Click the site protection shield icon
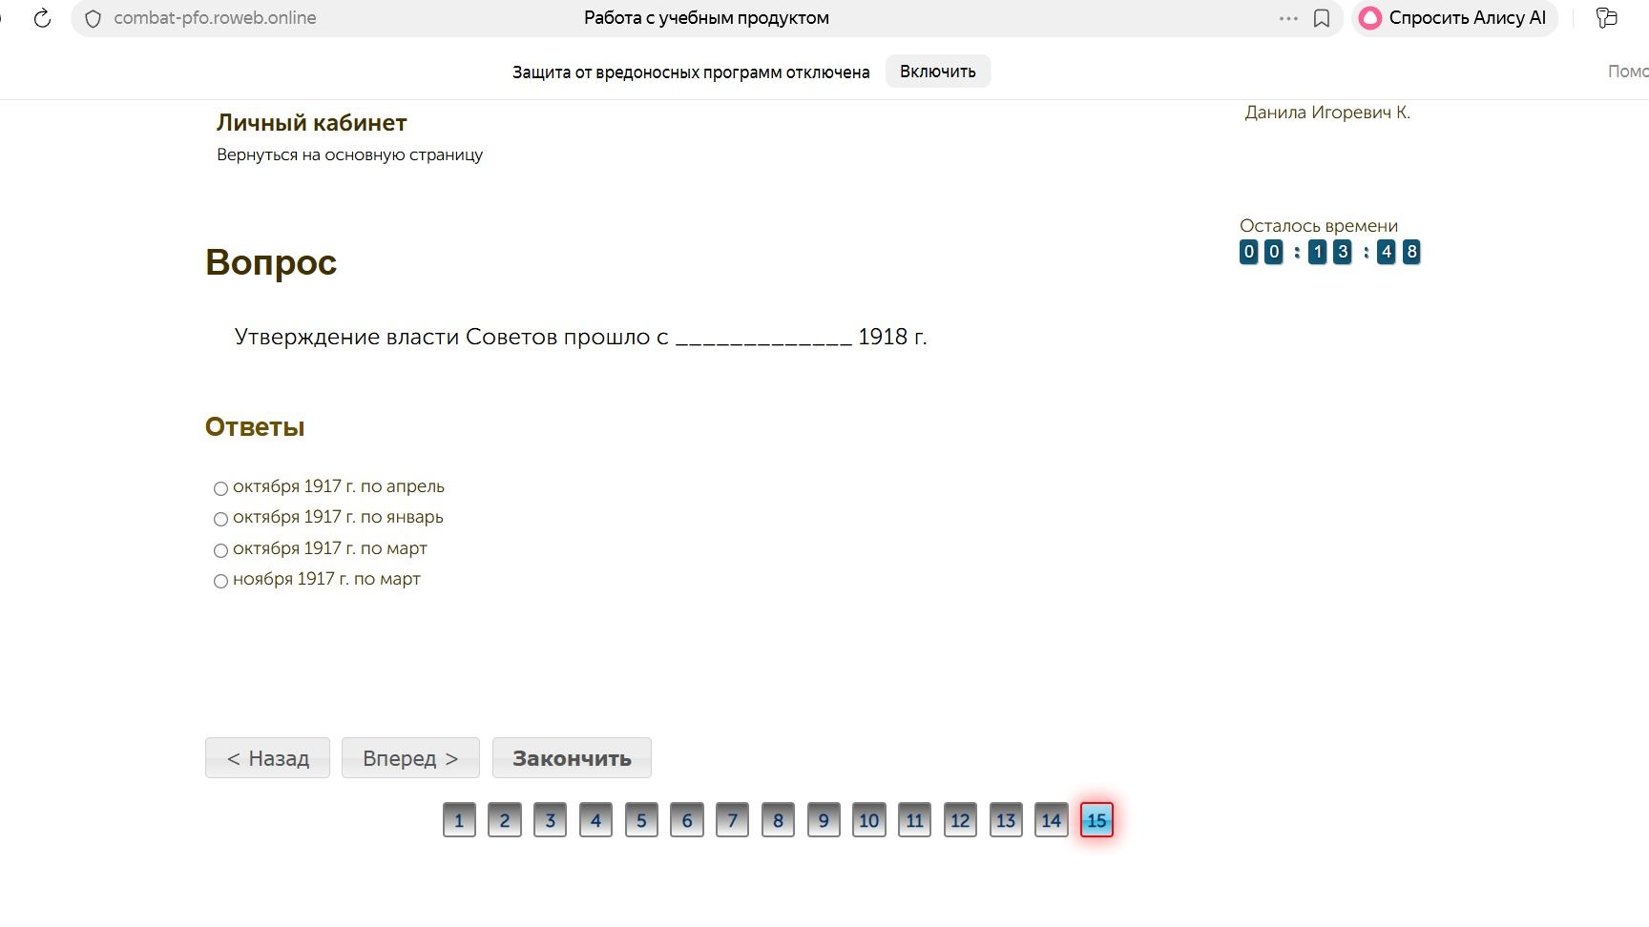The height and width of the screenshot is (927, 1649). 93,18
